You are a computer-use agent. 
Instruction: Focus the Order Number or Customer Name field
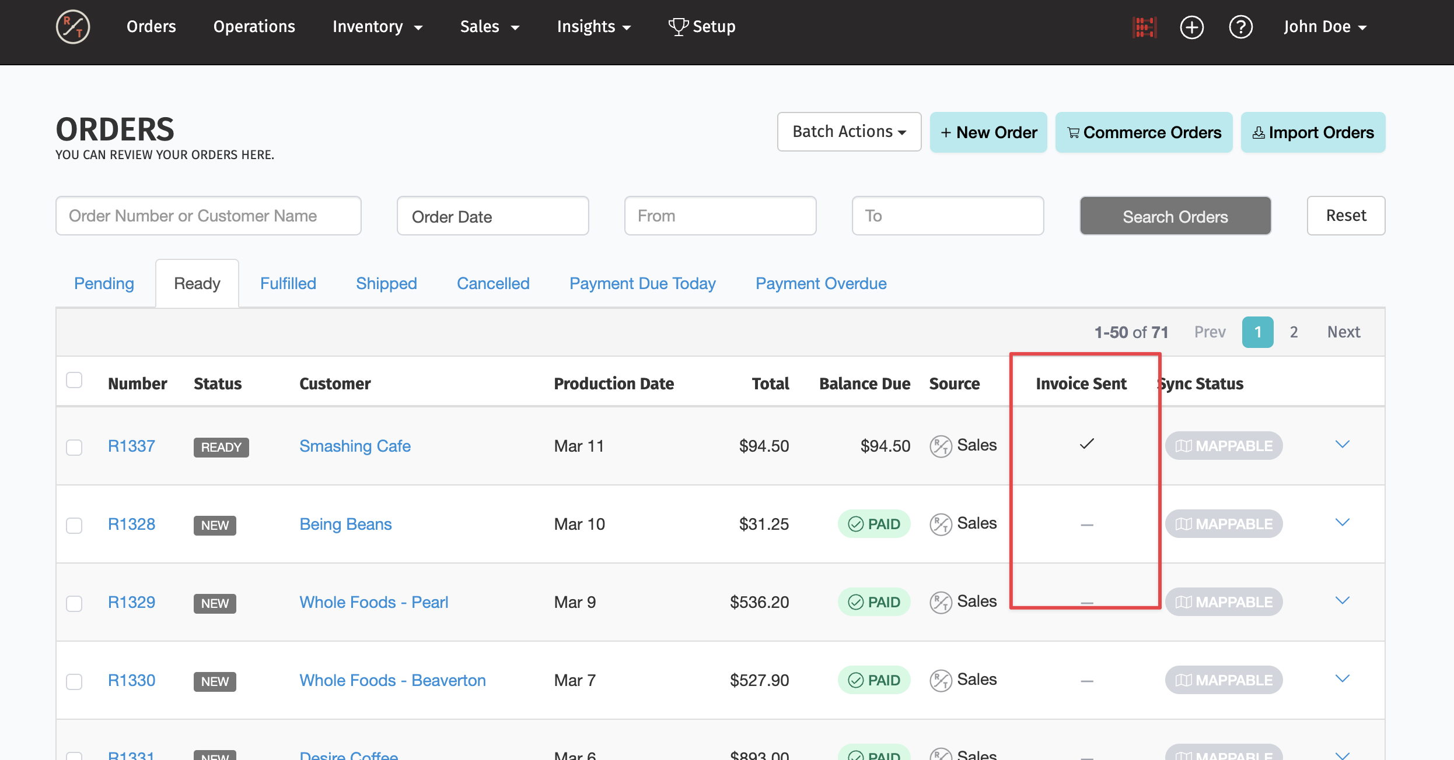coord(208,216)
